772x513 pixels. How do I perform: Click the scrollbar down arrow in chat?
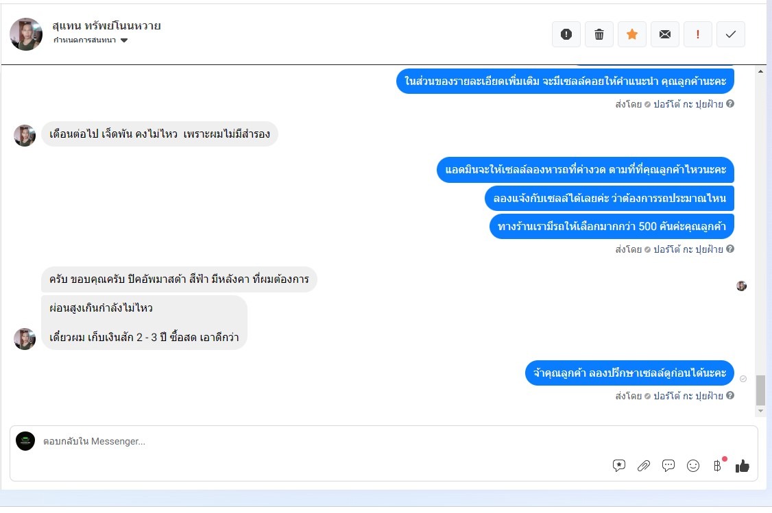tap(760, 411)
